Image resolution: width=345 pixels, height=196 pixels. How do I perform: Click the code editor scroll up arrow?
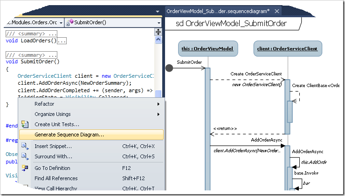click(x=158, y=39)
